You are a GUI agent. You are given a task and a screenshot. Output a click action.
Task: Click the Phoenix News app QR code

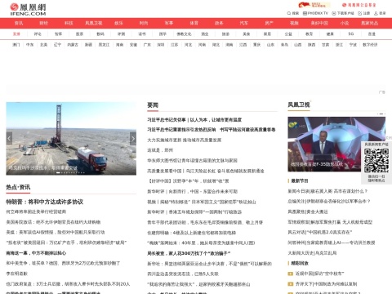tap(376, 160)
